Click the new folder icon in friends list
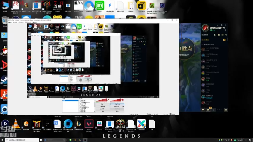 tap(219, 35)
